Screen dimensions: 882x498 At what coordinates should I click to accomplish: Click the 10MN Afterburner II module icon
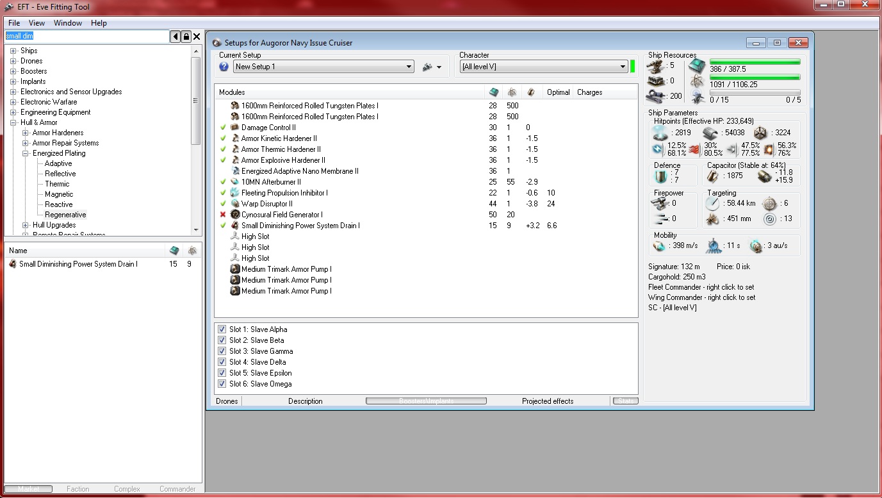235,182
